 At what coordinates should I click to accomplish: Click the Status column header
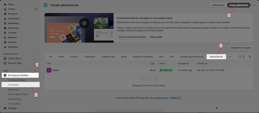click(162, 64)
